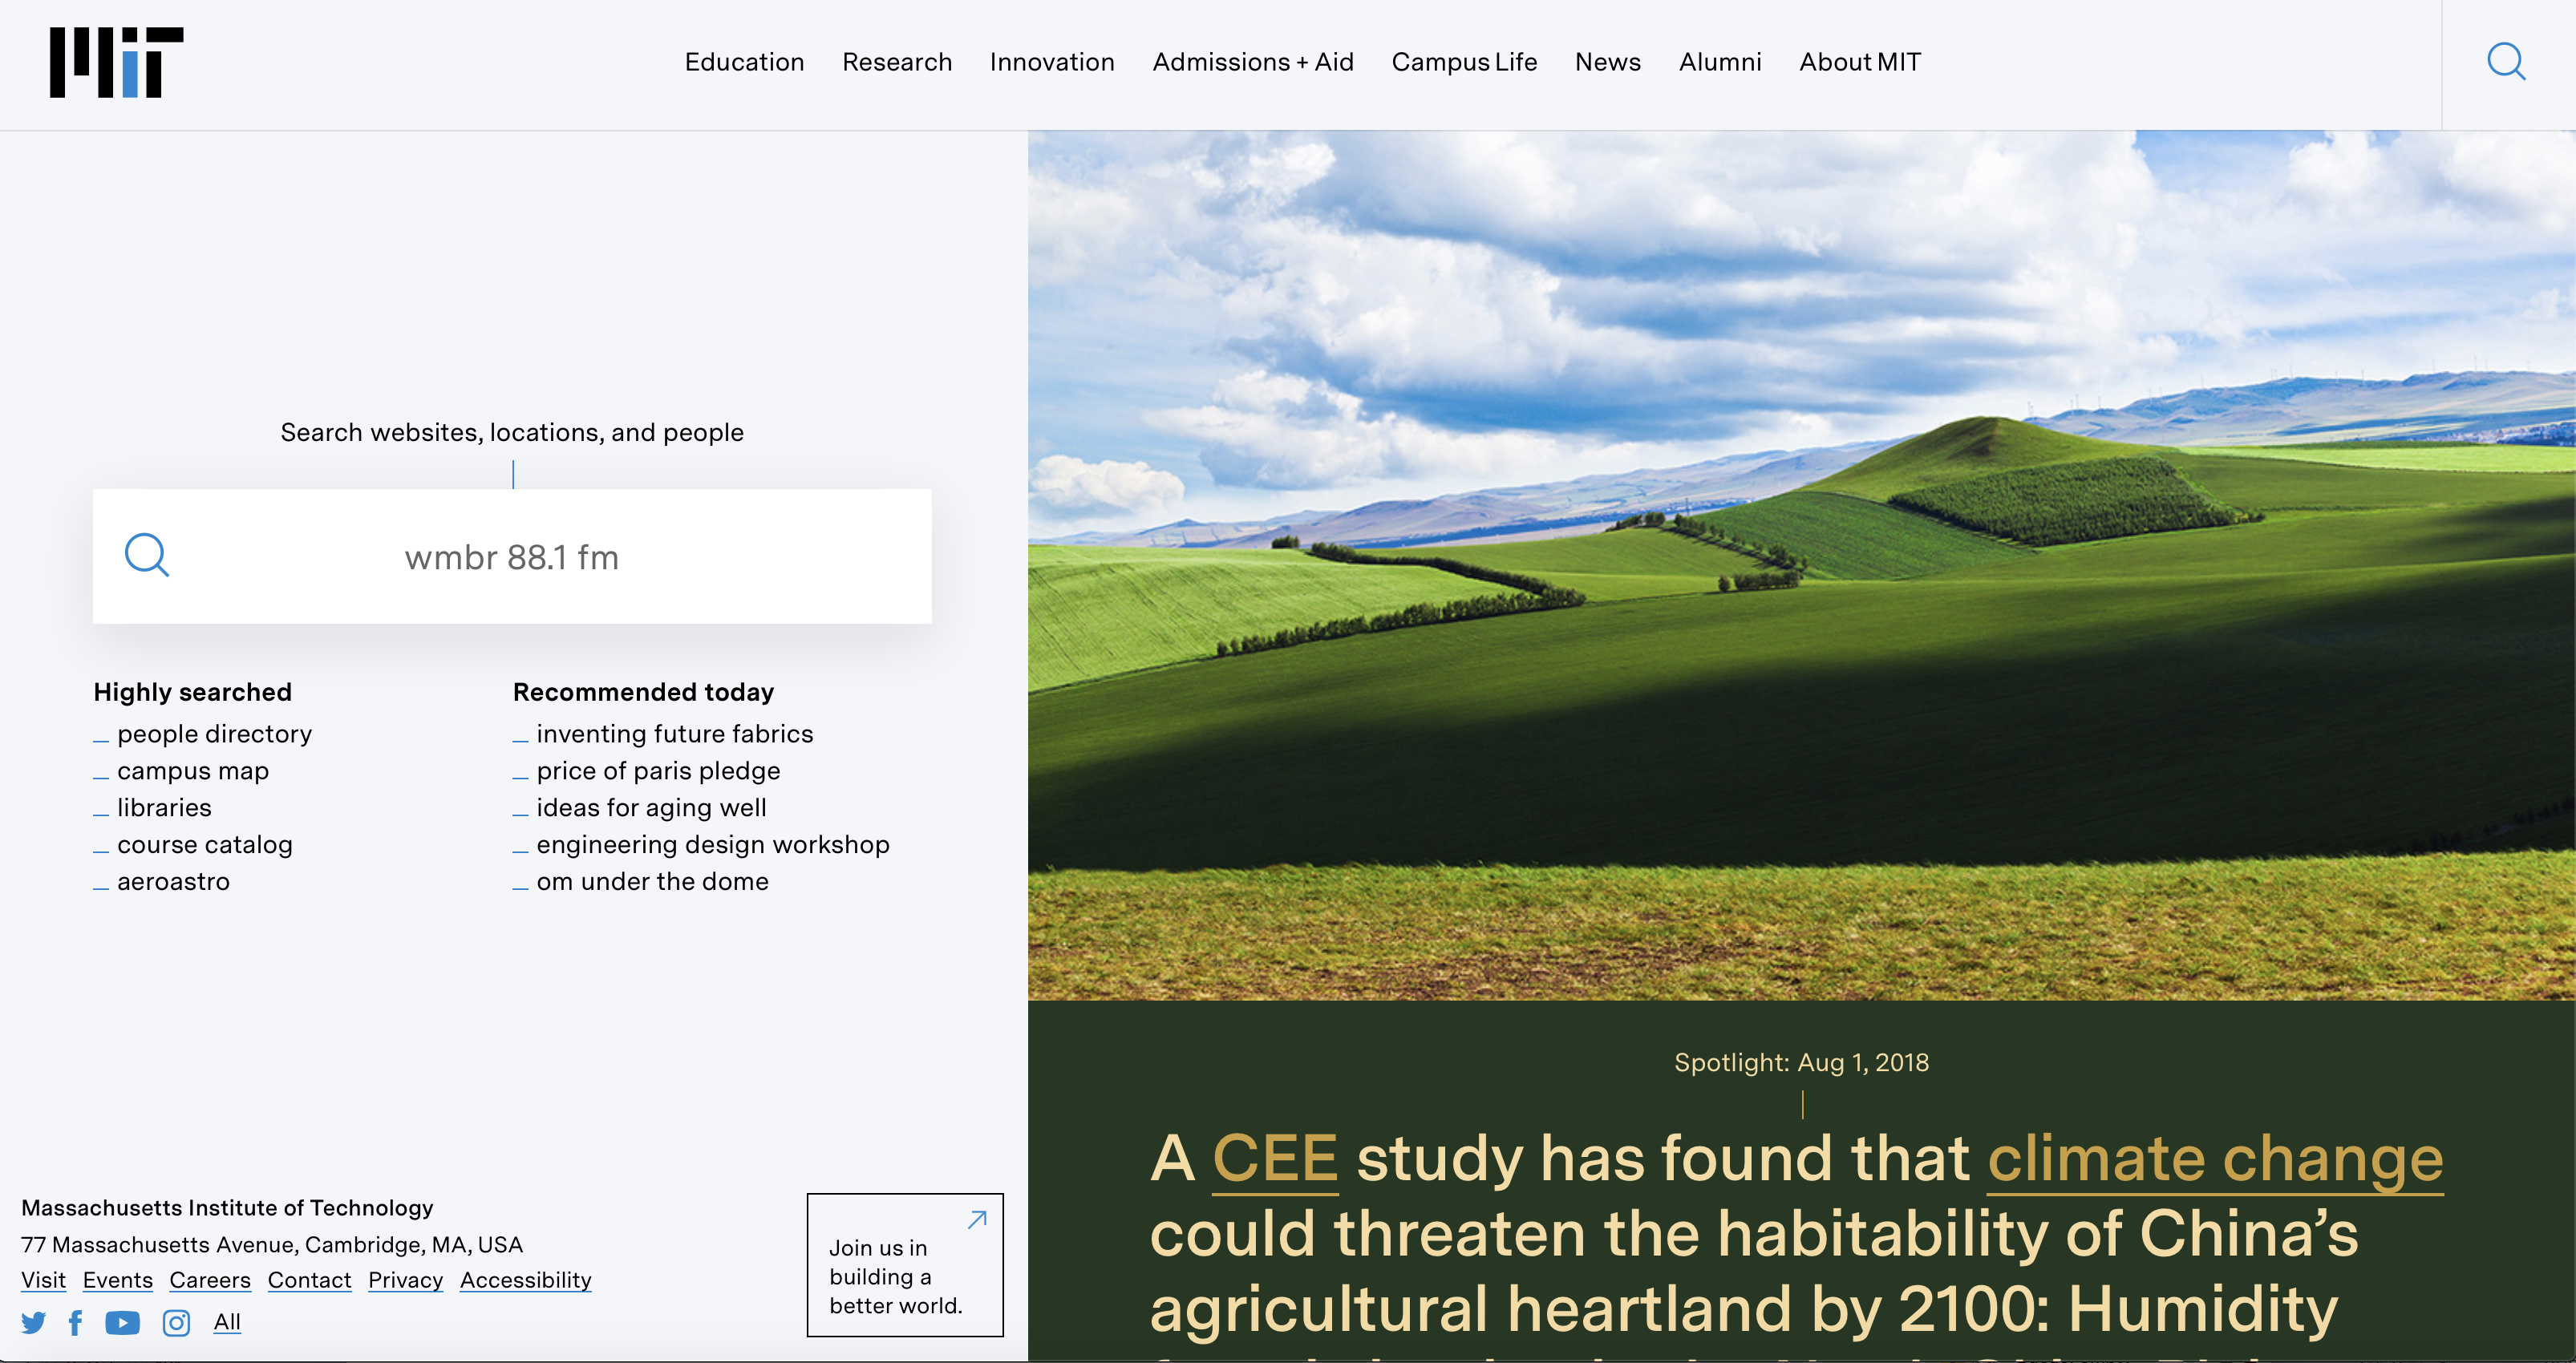The width and height of the screenshot is (2576, 1363).
Task: Select Research in the navigation
Action: coord(897,62)
